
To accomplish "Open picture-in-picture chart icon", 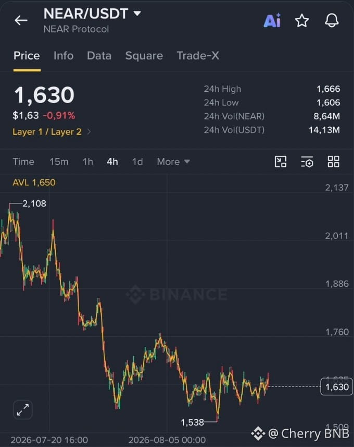I will (281, 162).
